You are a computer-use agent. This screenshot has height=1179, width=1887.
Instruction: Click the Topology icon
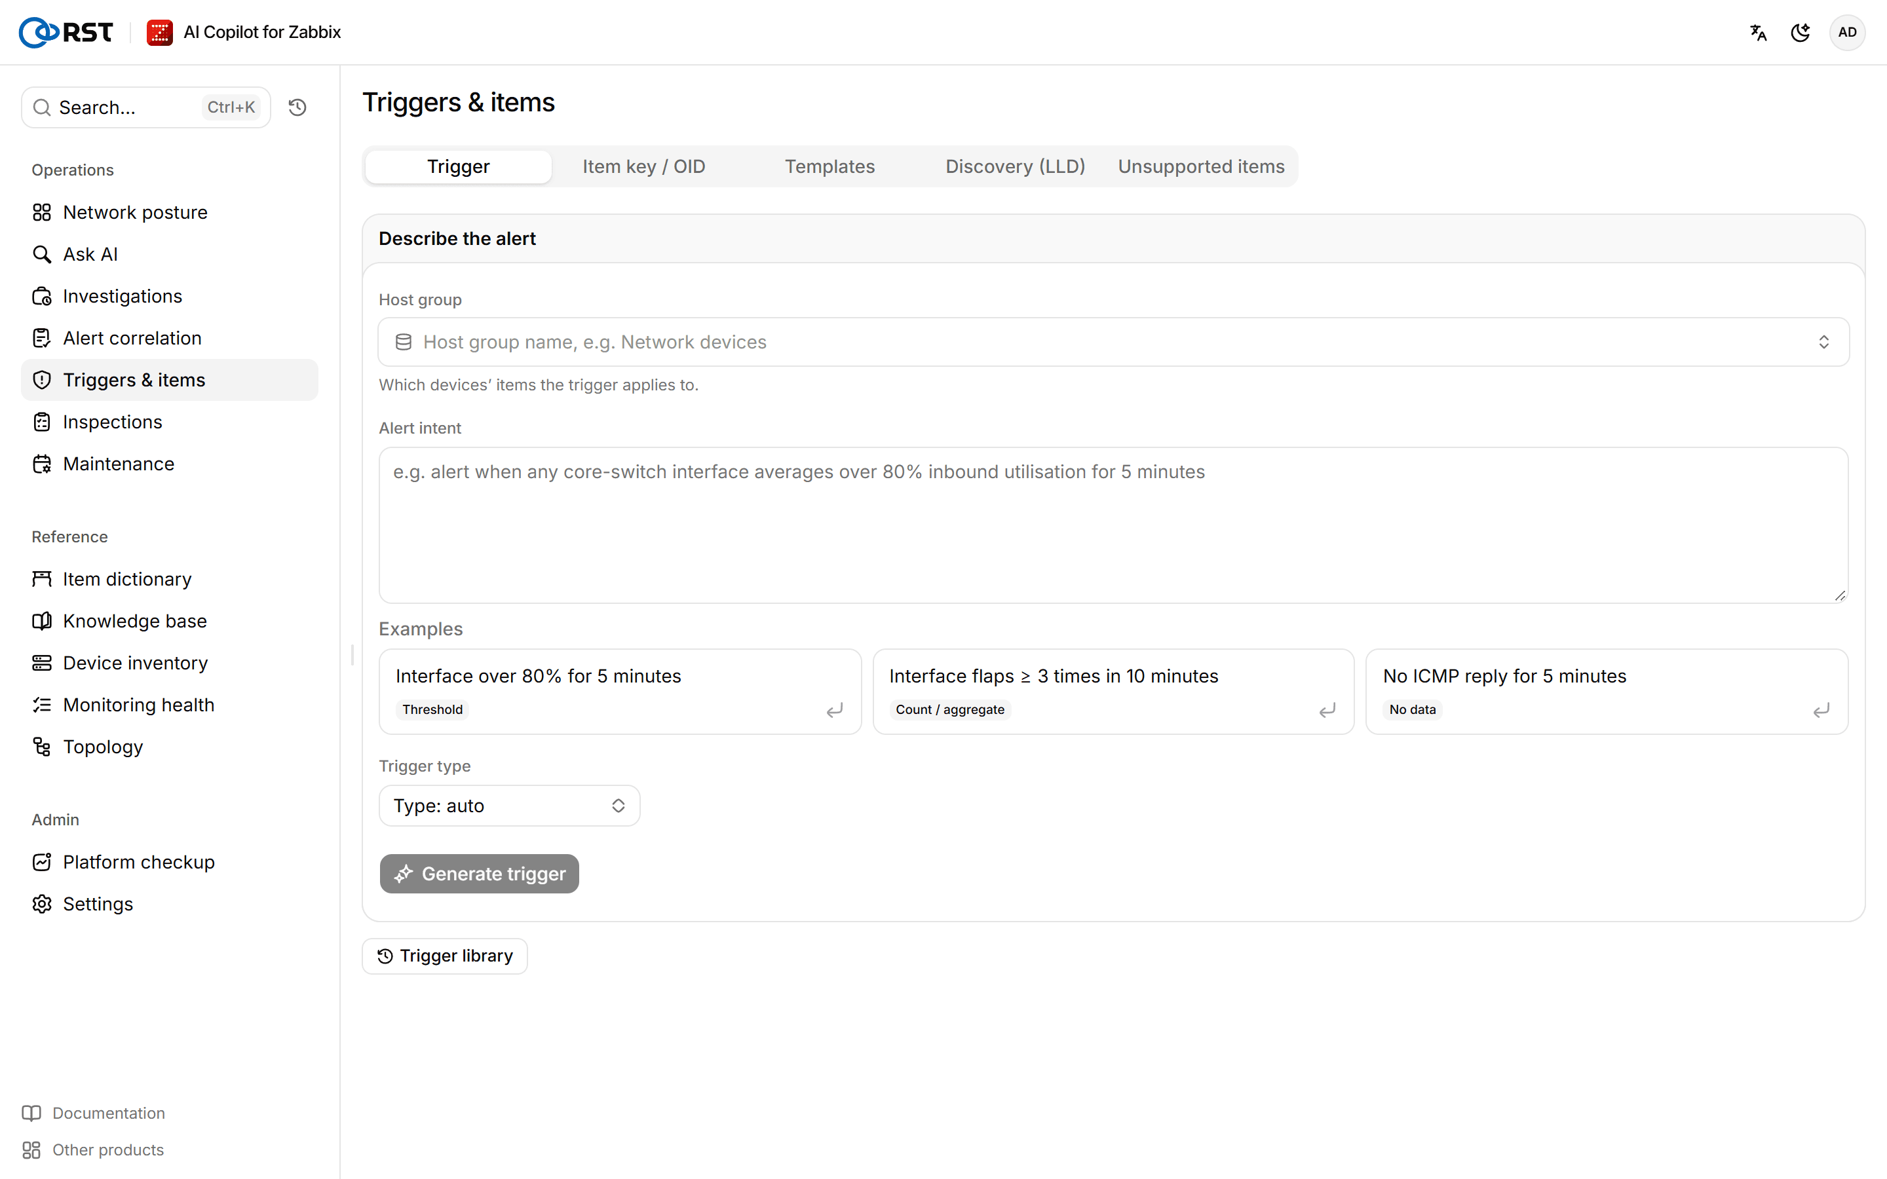pyautogui.click(x=42, y=747)
